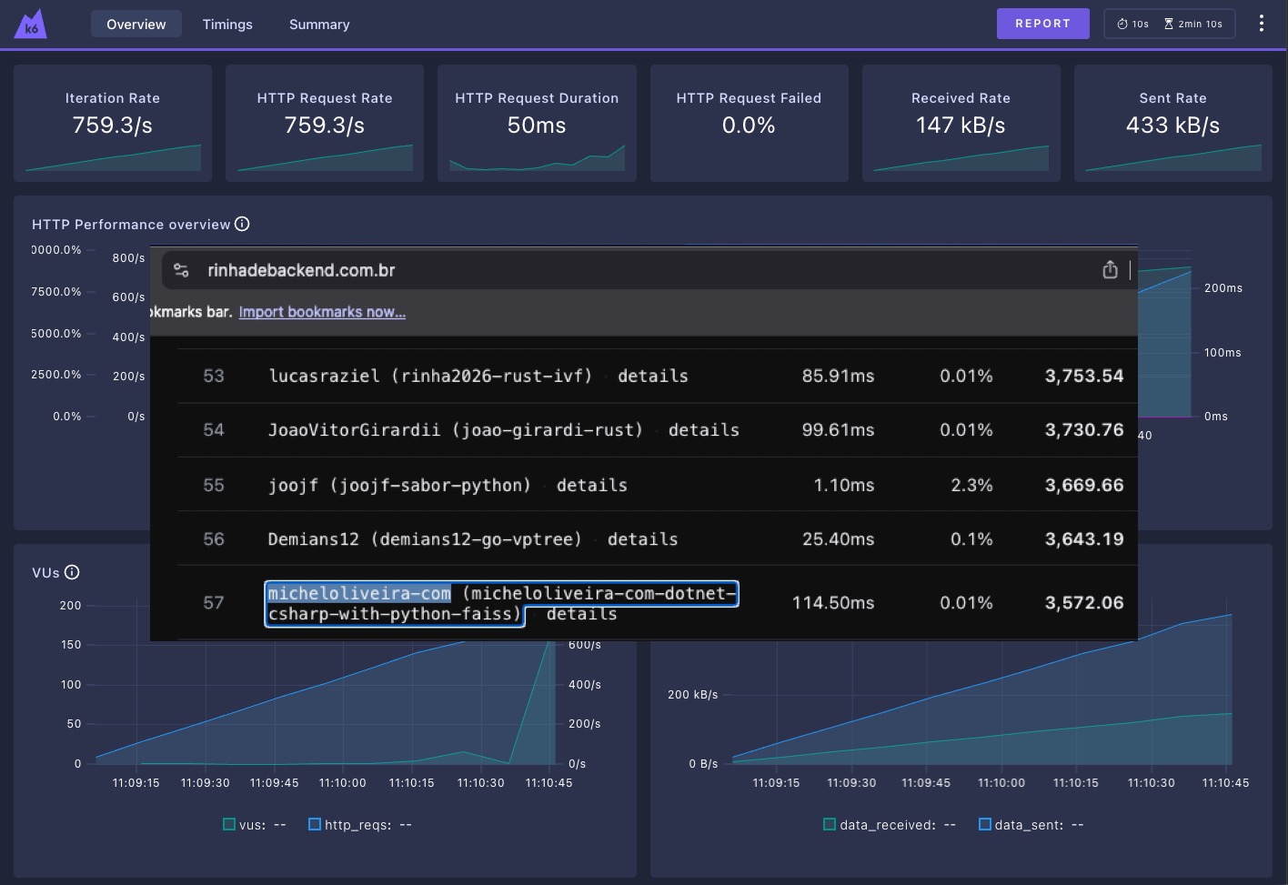
Task: Open site settings icon beside rinhadebackend.com.br
Action: pyautogui.click(x=181, y=270)
